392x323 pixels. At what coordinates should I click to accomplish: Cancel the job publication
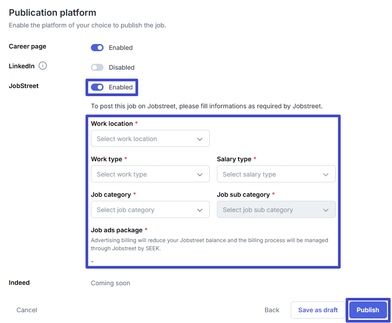(x=27, y=310)
